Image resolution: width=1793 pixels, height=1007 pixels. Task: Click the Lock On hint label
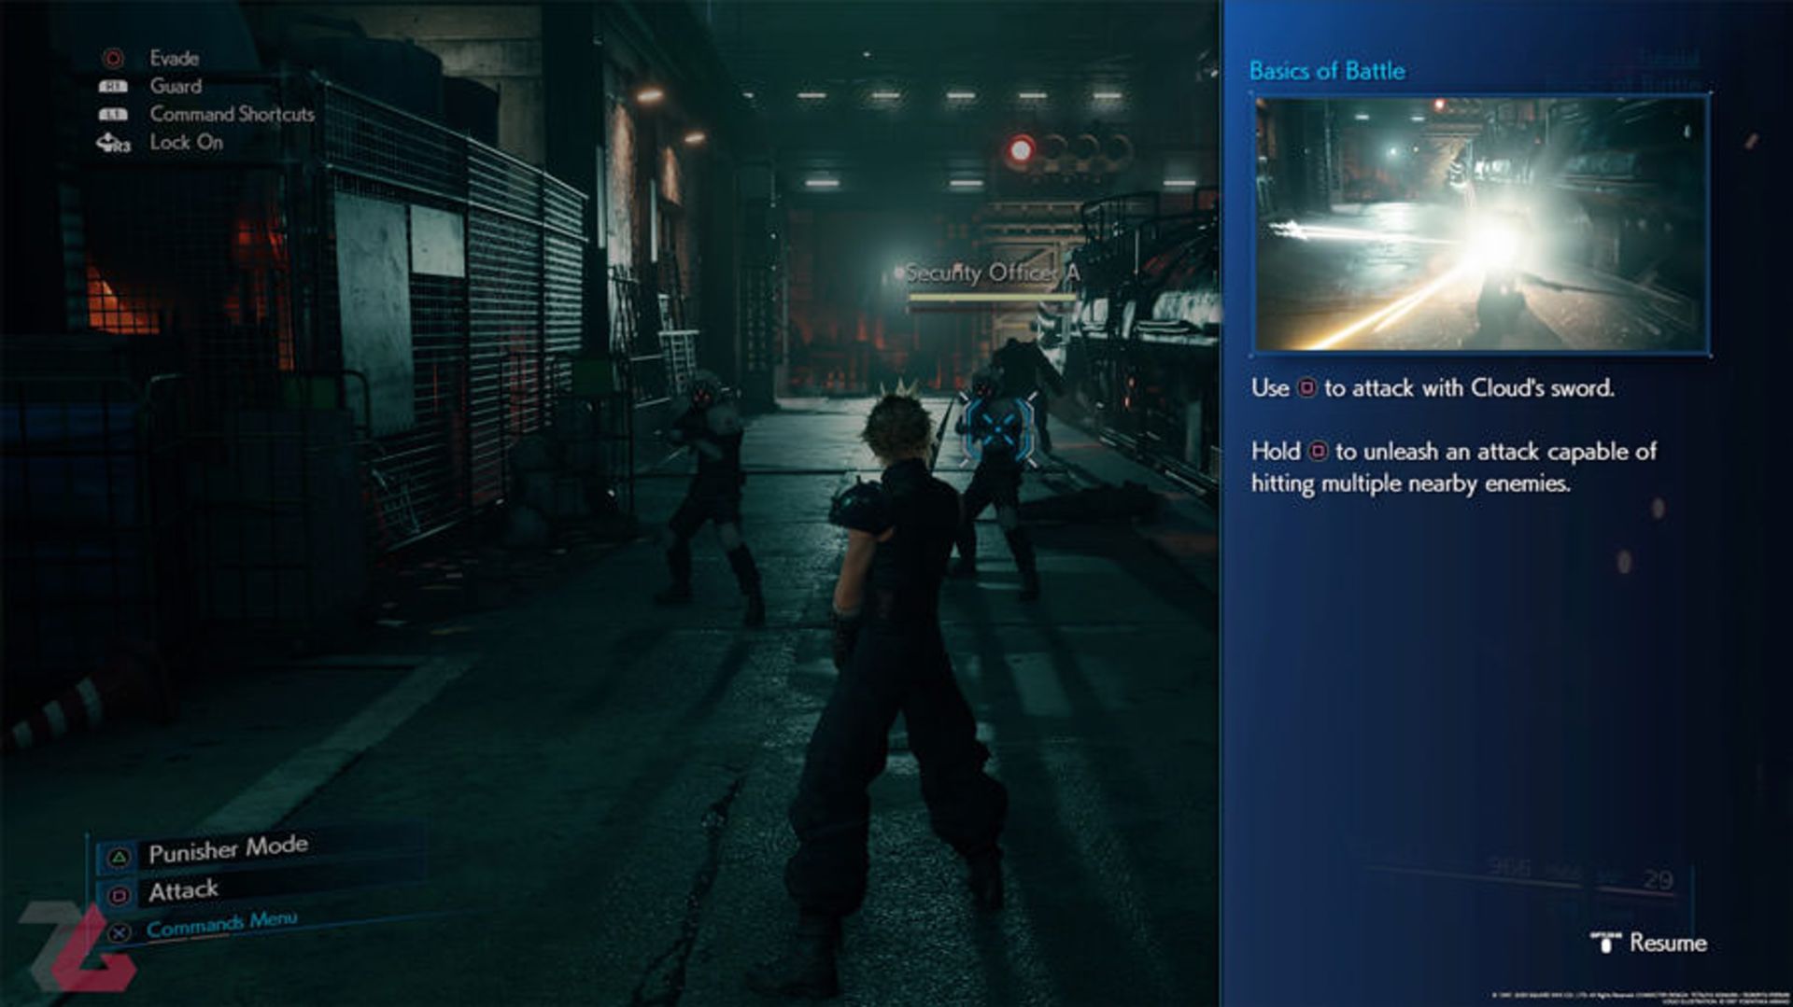(x=186, y=142)
